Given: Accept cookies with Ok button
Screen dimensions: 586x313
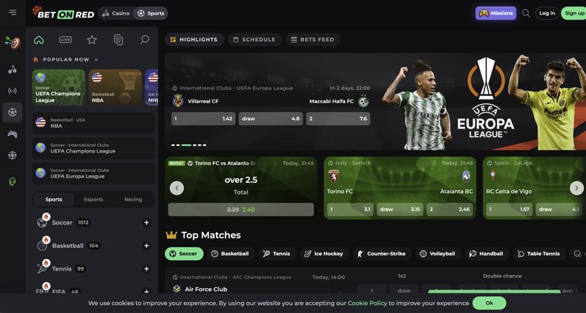Looking at the screenshot, I should (x=489, y=303).
